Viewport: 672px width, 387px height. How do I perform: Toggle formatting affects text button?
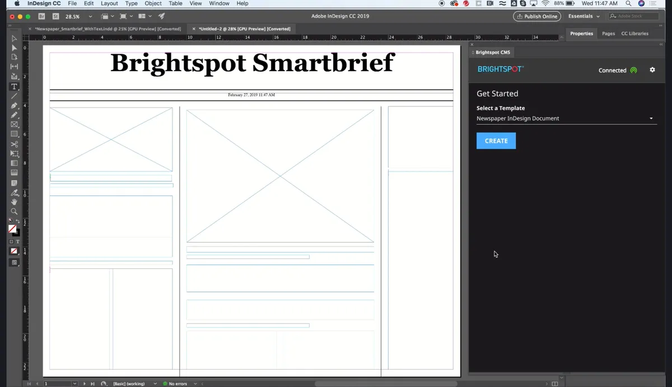18,241
